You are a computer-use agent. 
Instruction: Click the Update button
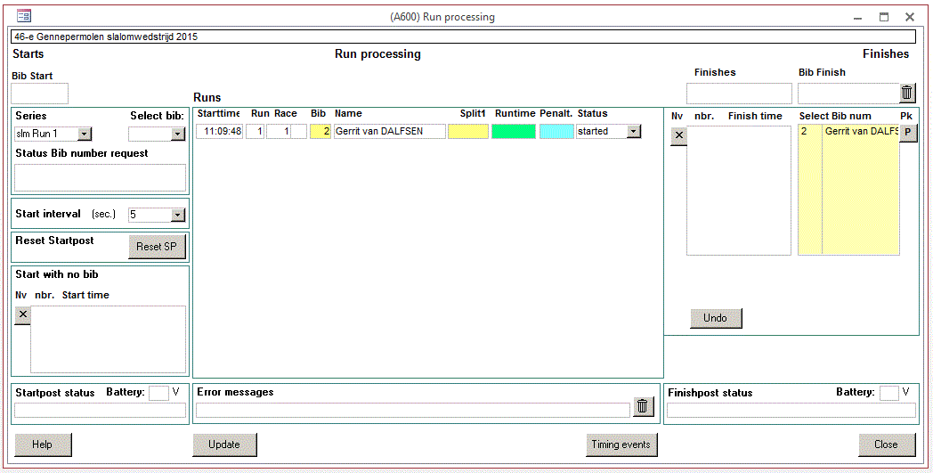pos(224,444)
